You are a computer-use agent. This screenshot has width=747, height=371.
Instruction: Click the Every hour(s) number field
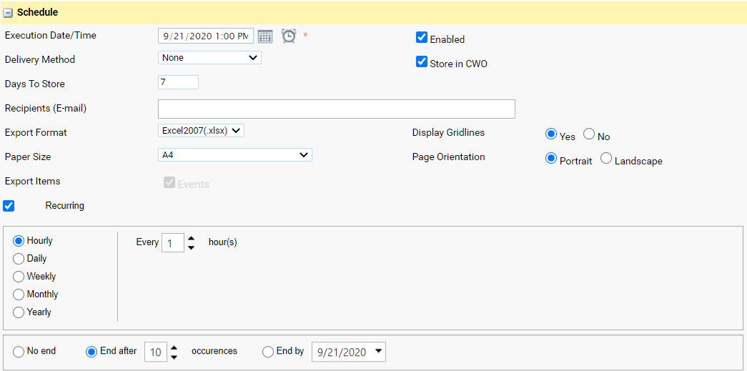173,242
